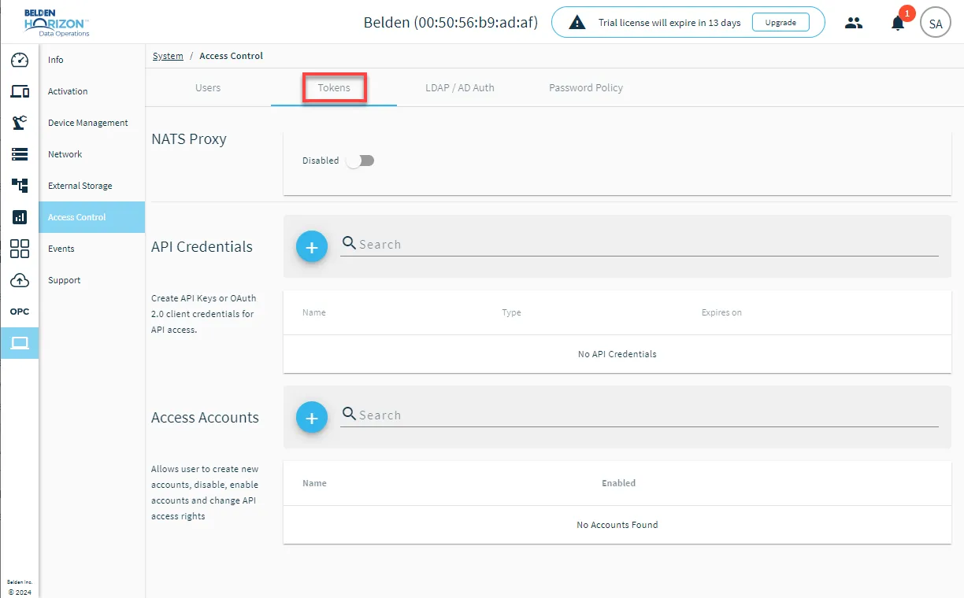964x598 pixels.
Task: Open the LDAP / AD Auth tab
Action: pos(460,88)
